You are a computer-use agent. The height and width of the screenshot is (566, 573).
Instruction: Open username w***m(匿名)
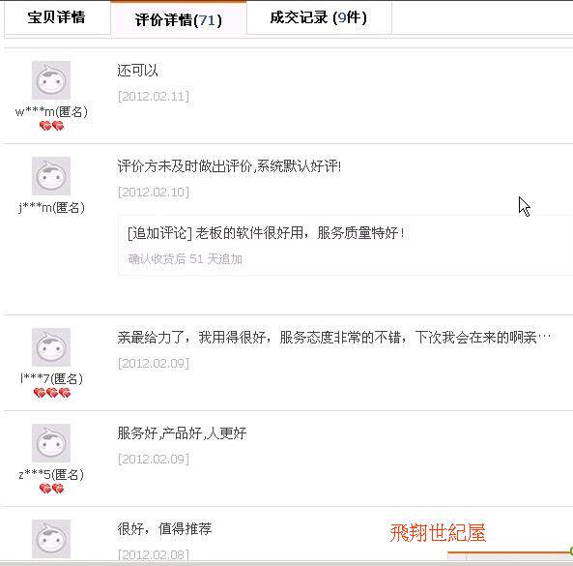tap(51, 111)
